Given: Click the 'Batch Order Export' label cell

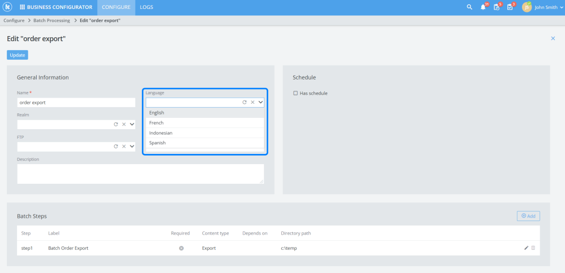Looking at the screenshot, I should pos(68,248).
